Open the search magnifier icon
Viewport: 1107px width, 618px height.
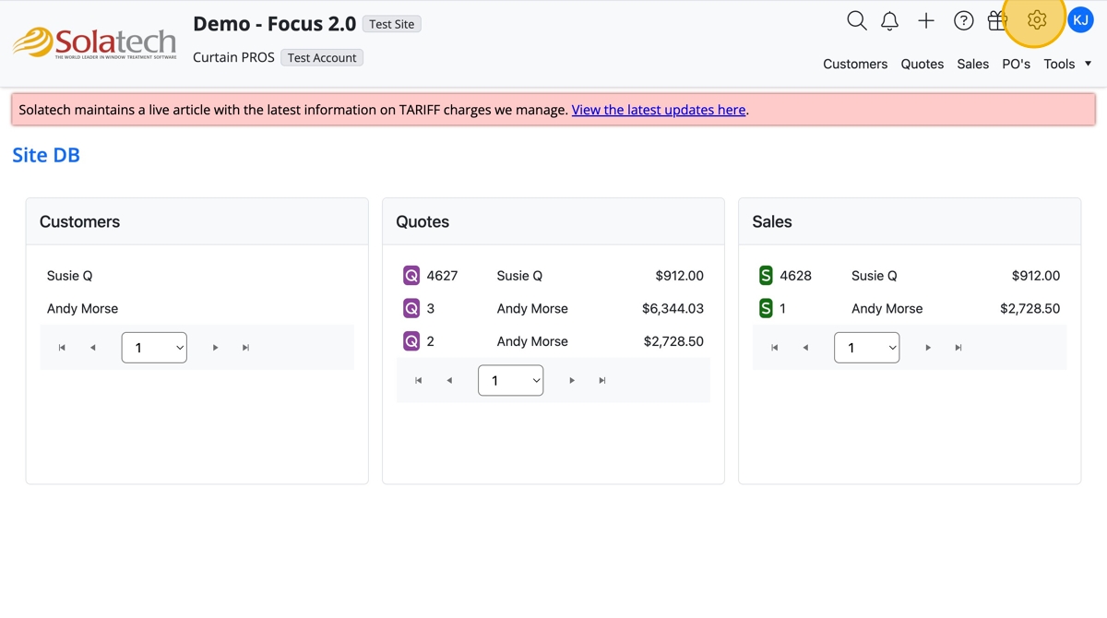tap(856, 20)
